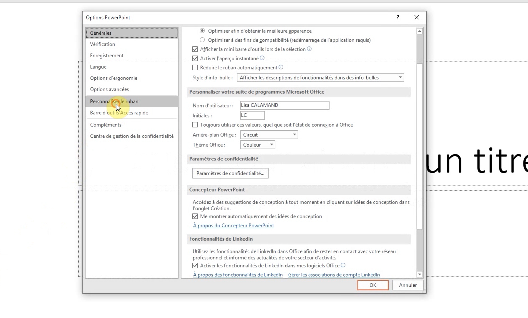Click the Annuler button
The height and width of the screenshot is (318, 528).
point(408,285)
